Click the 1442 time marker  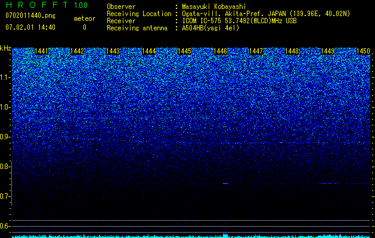pyautogui.click(x=78, y=51)
